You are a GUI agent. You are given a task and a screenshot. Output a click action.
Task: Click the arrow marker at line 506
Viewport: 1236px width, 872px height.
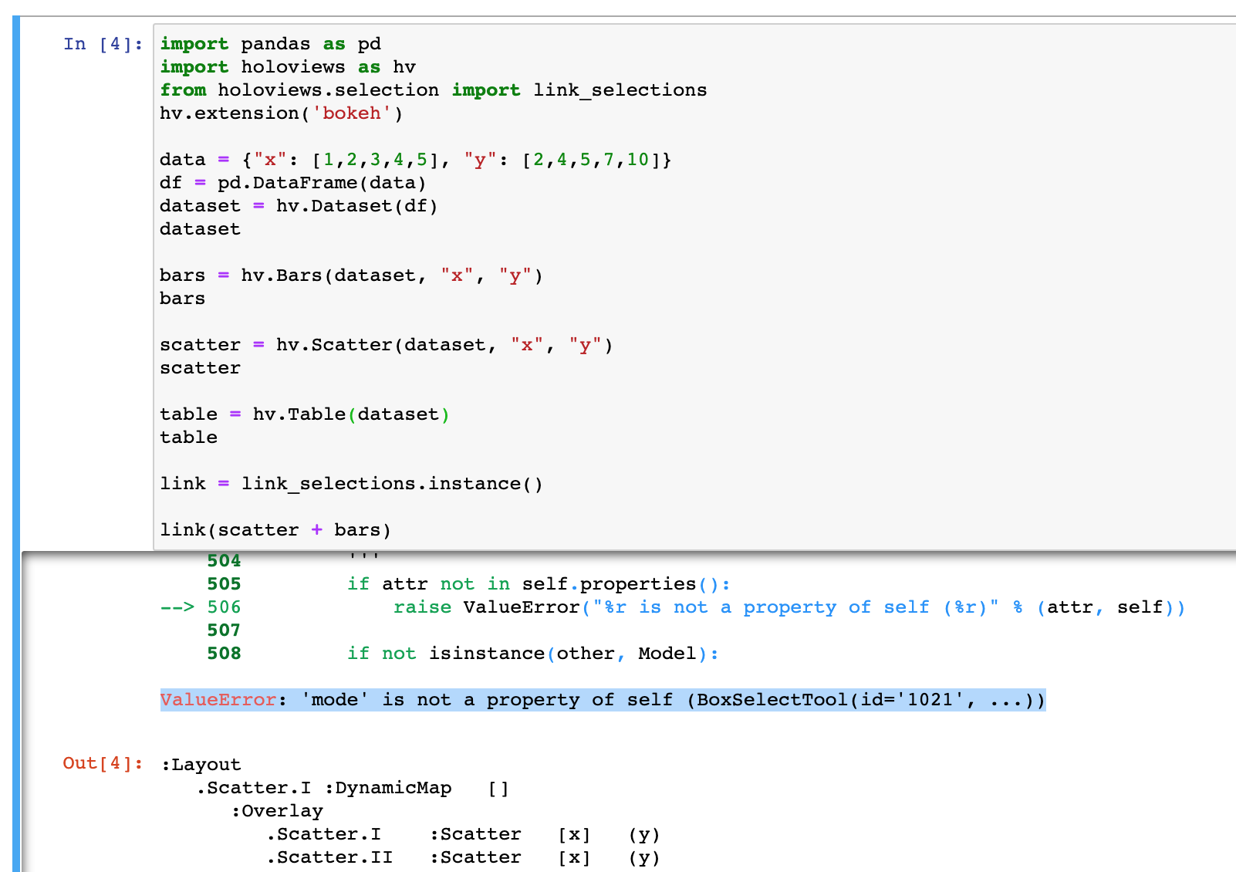(177, 607)
